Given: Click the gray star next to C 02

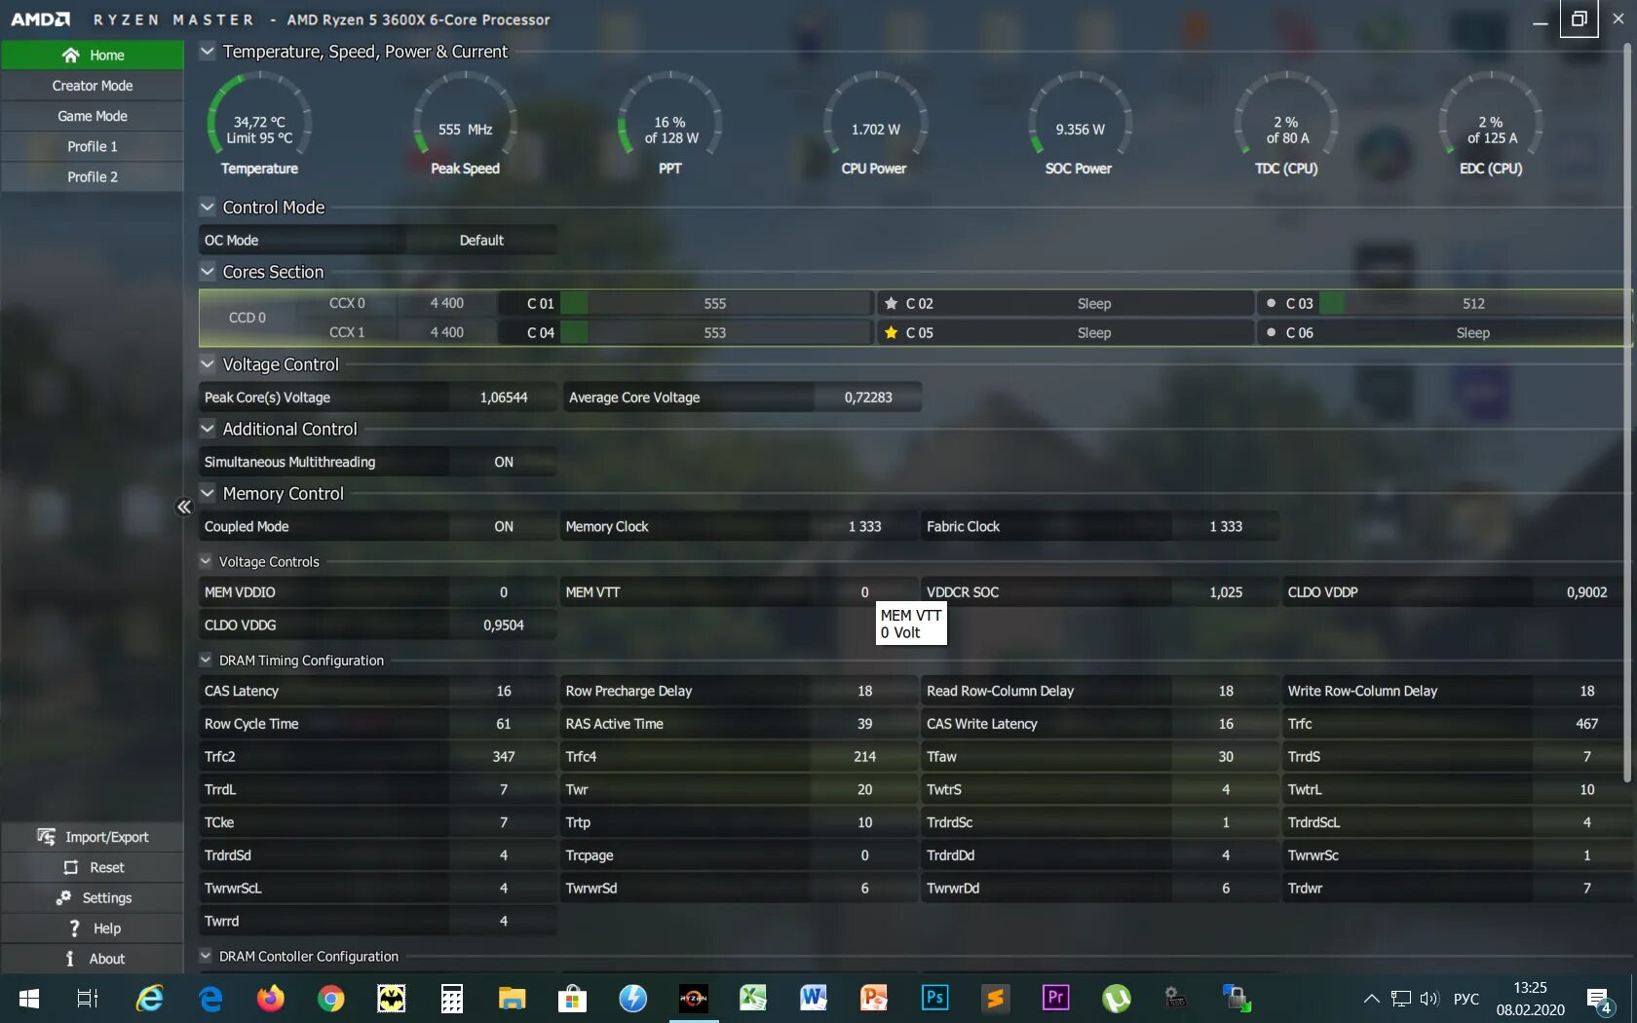Looking at the screenshot, I should pyautogui.click(x=891, y=303).
